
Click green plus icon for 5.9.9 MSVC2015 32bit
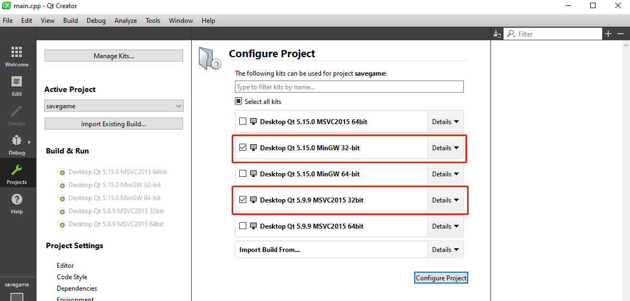coord(62,212)
